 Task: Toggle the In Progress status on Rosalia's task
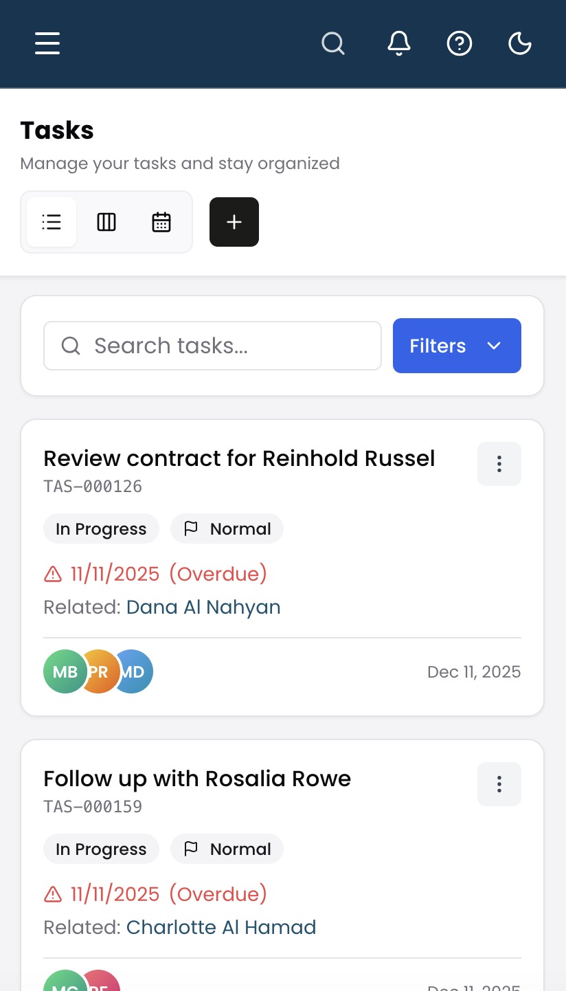pyautogui.click(x=101, y=849)
